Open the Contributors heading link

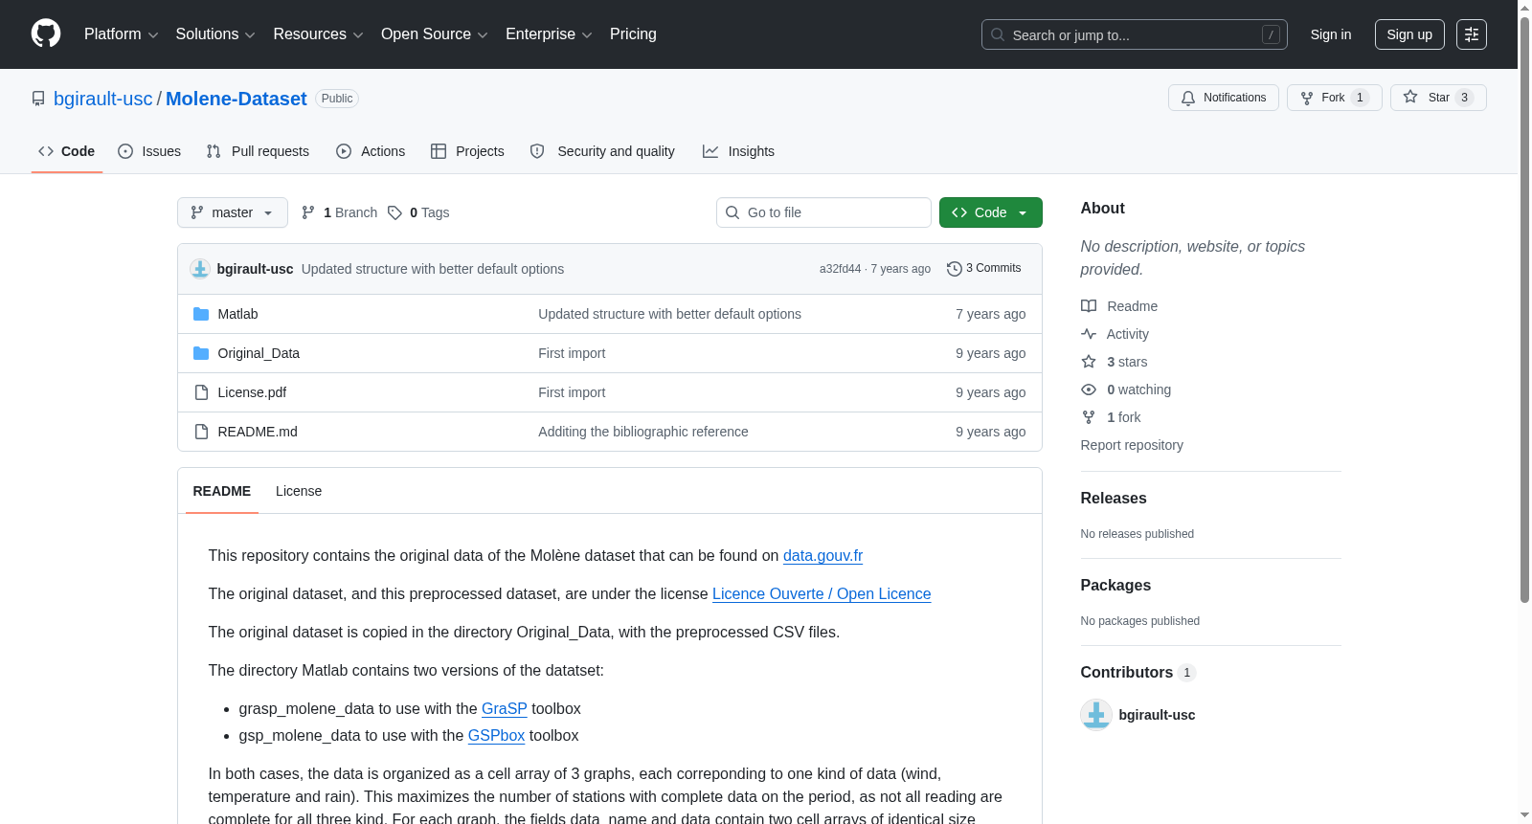point(1138,672)
